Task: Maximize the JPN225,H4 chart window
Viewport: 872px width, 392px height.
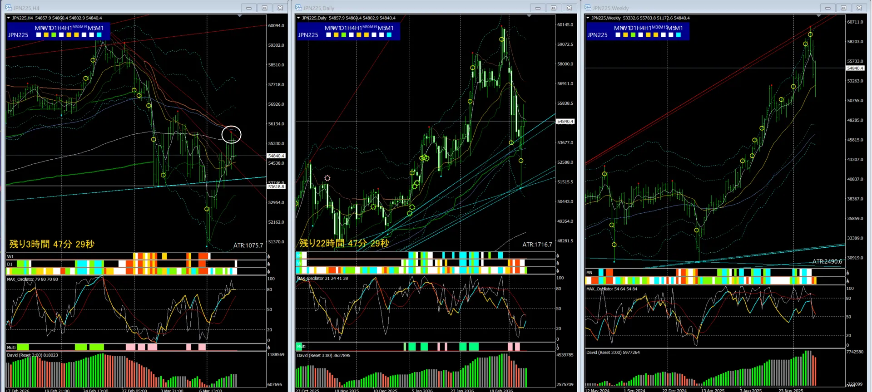Action: [264, 8]
